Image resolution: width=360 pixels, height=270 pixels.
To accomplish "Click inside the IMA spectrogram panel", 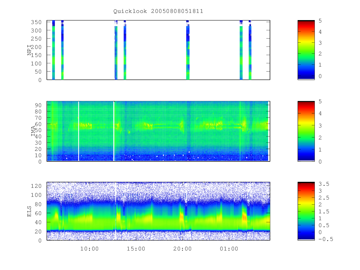I will [x=158, y=131].
